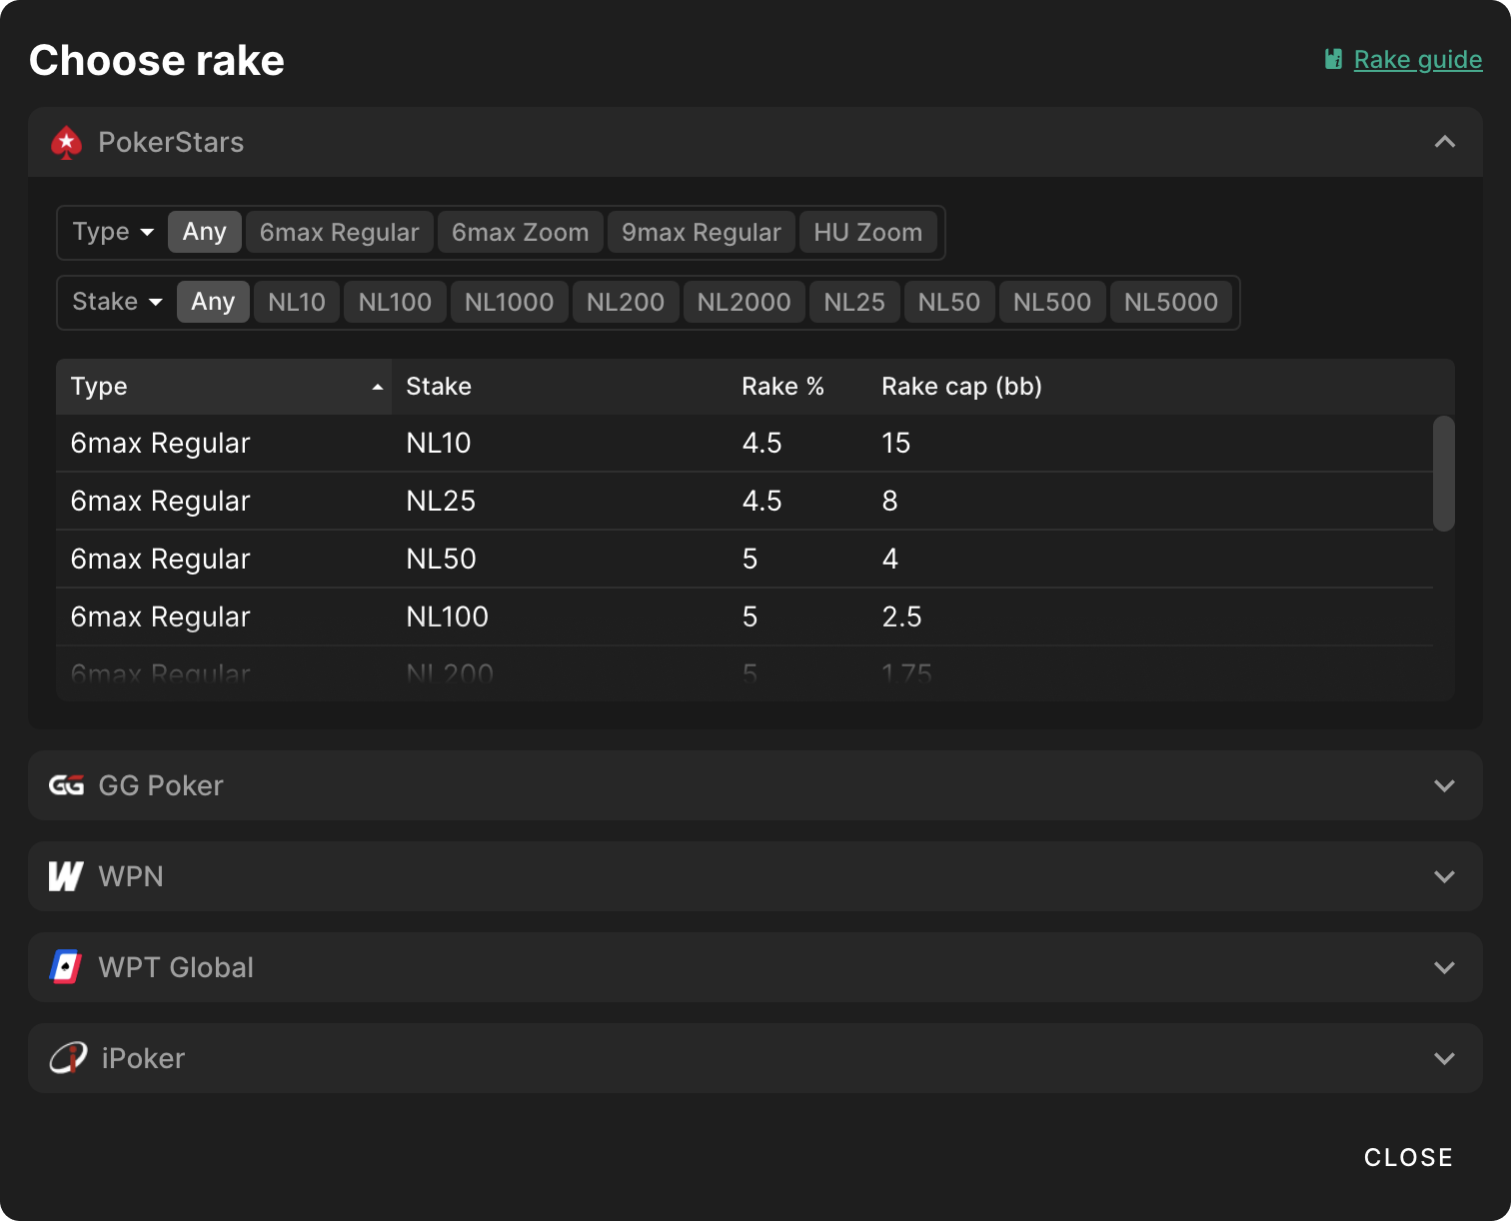Select the 6max Regular NL100 row
The width and height of the screenshot is (1511, 1221).
pos(745,616)
